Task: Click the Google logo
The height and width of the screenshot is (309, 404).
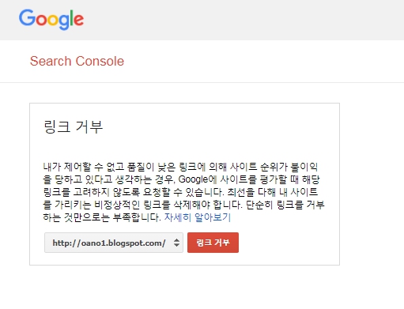Action: click(x=51, y=19)
